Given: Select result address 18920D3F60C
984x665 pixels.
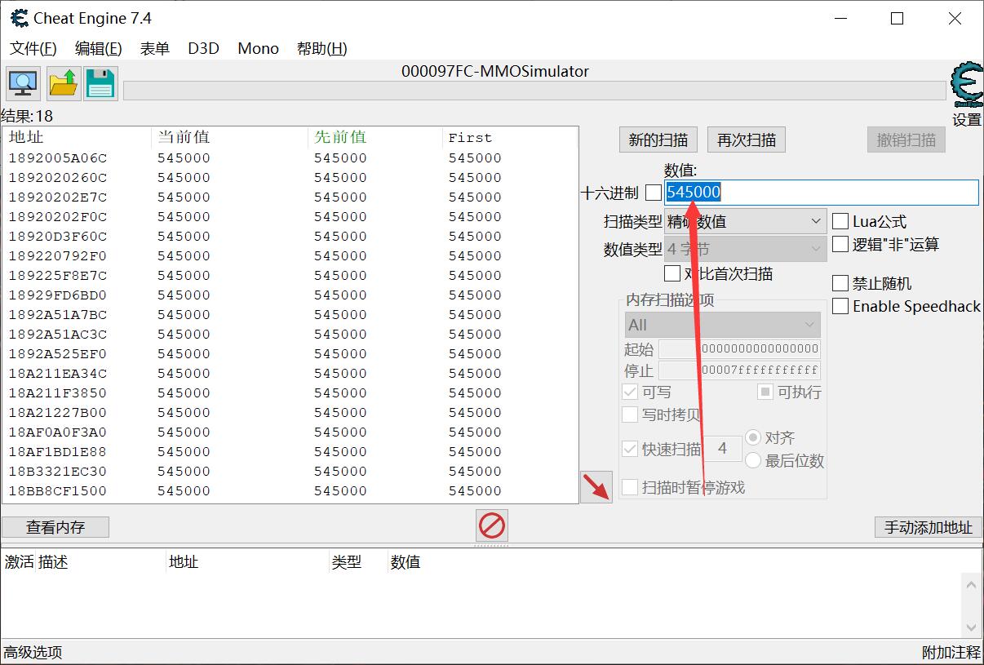Looking at the screenshot, I should coord(58,236).
